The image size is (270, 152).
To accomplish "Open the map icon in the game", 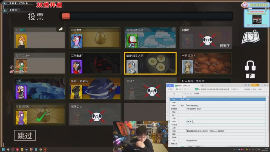I will (x=251, y=37).
